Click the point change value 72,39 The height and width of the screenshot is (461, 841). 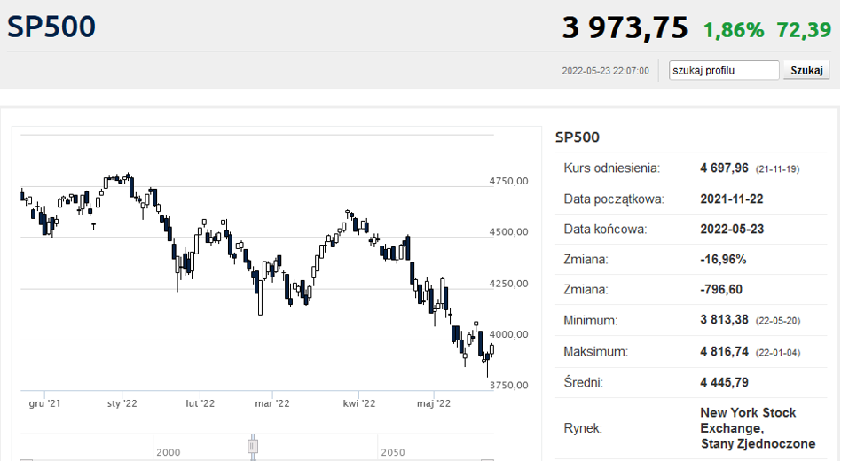click(x=804, y=30)
